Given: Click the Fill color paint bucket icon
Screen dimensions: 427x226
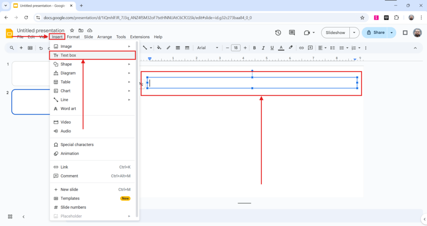Looking at the screenshot, I should click(x=159, y=48).
